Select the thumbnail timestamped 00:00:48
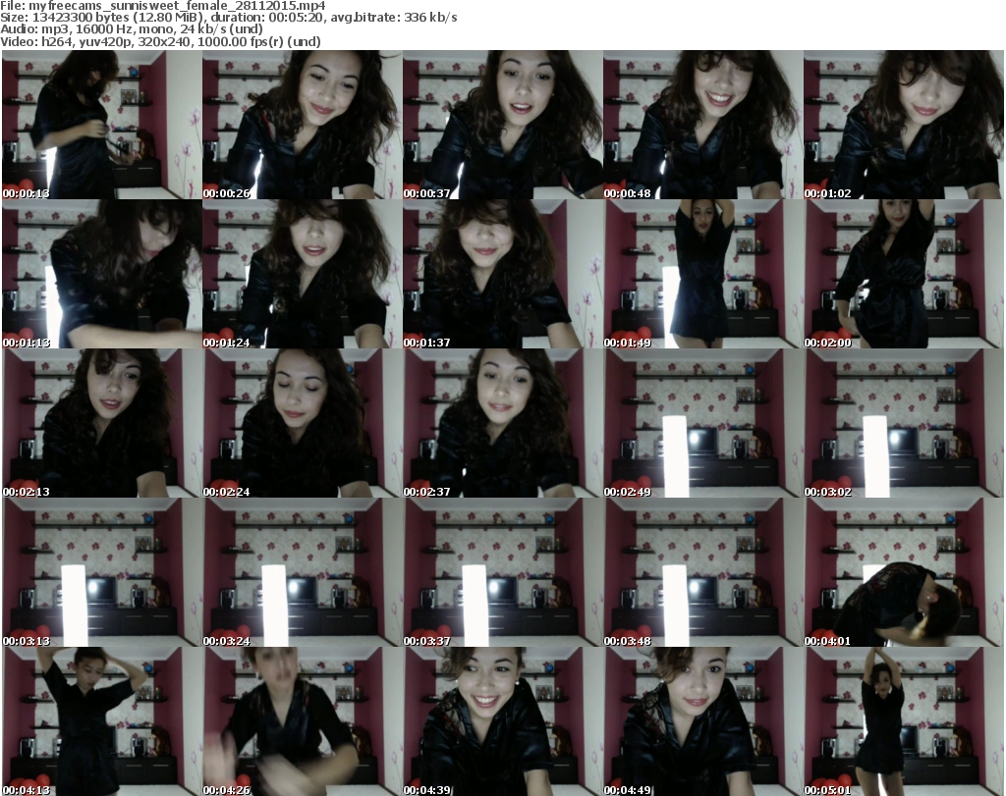This screenshot has height=796, width=1006. [703, 125]
